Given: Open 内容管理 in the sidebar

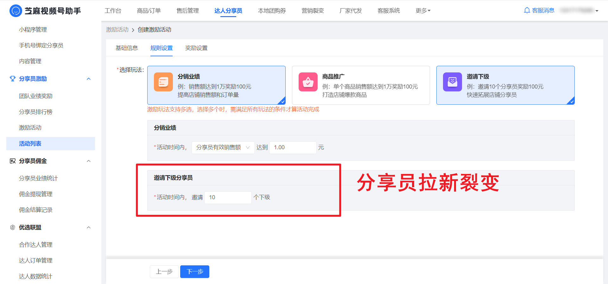Looking at the screenshot, I should coord(30,61).
